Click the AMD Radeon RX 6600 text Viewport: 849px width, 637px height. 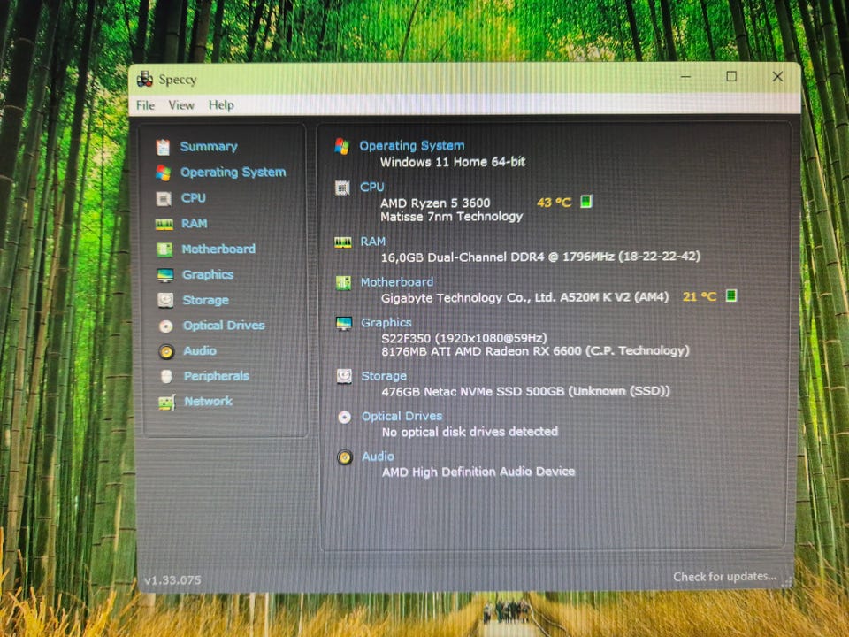[x=536, y=351]
